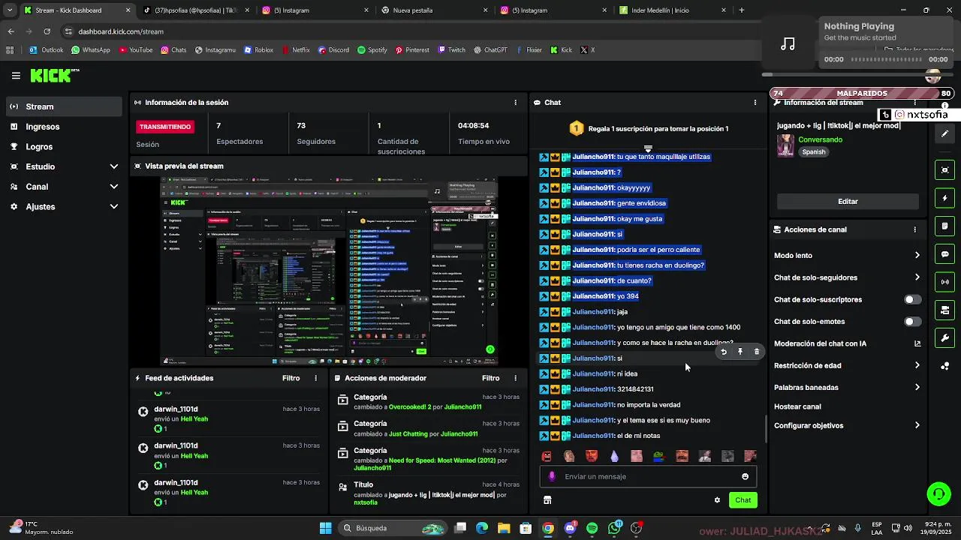Image resolution: width=961 pixels, height=540 pixels.
Task: Switch to TikTok browser tab
Action: (x=195, y=10)
